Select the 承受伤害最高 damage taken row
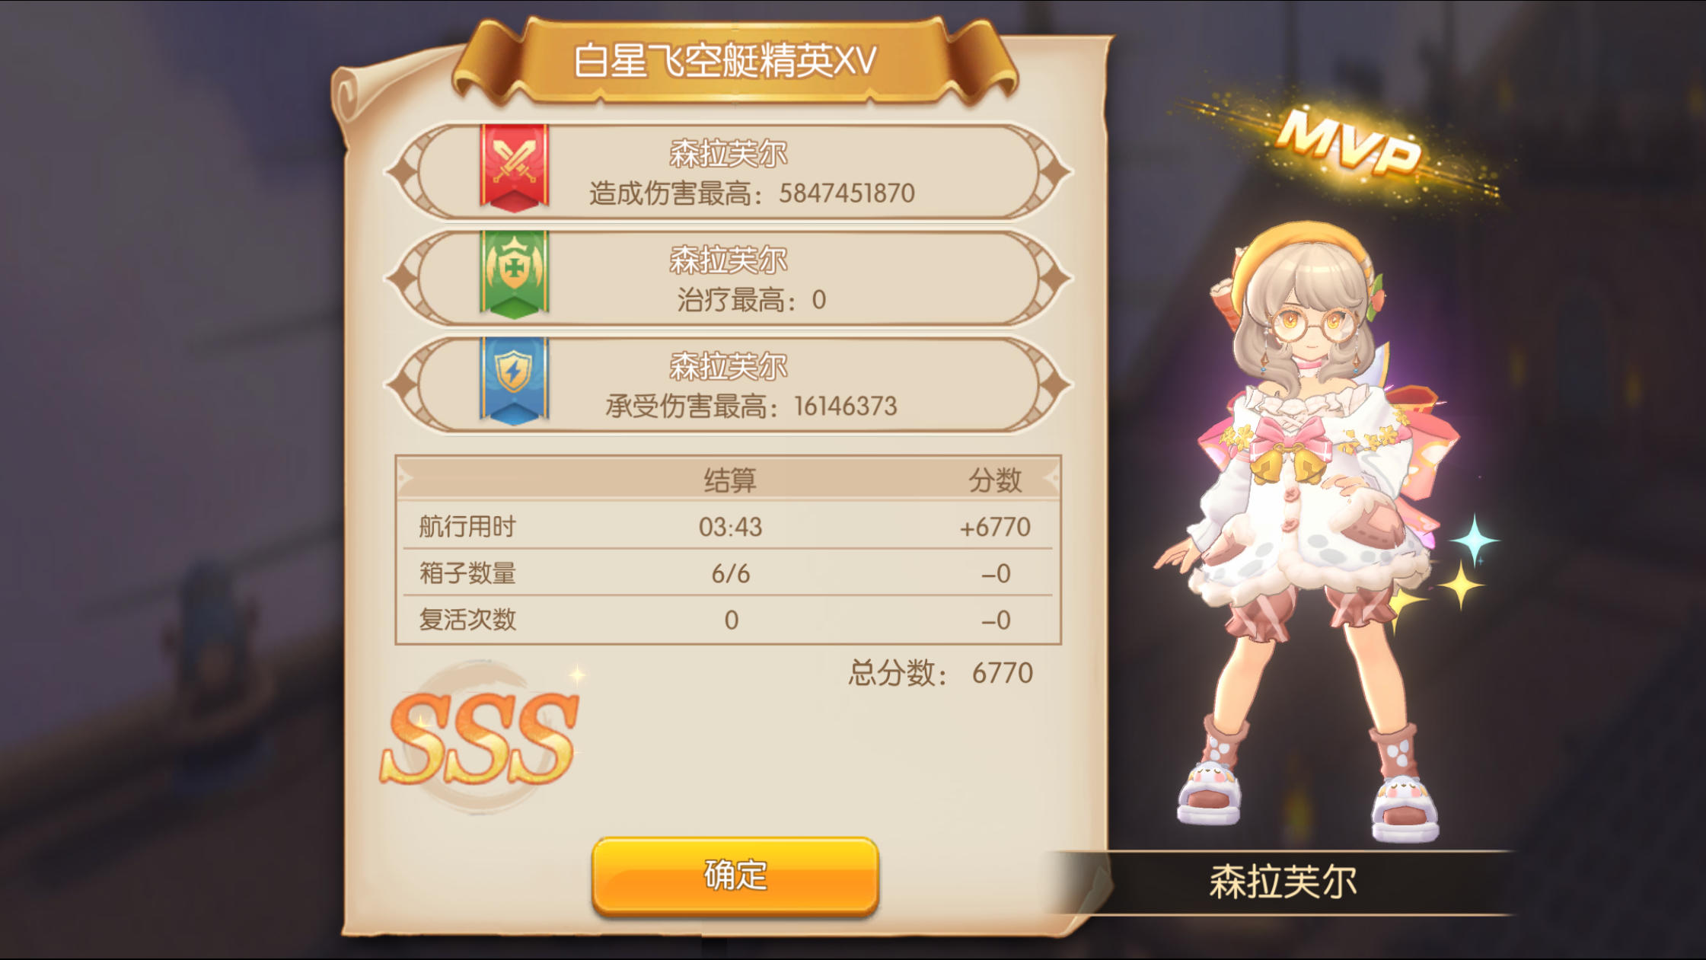Viewport: 1706px width, 960px height. 729,385
